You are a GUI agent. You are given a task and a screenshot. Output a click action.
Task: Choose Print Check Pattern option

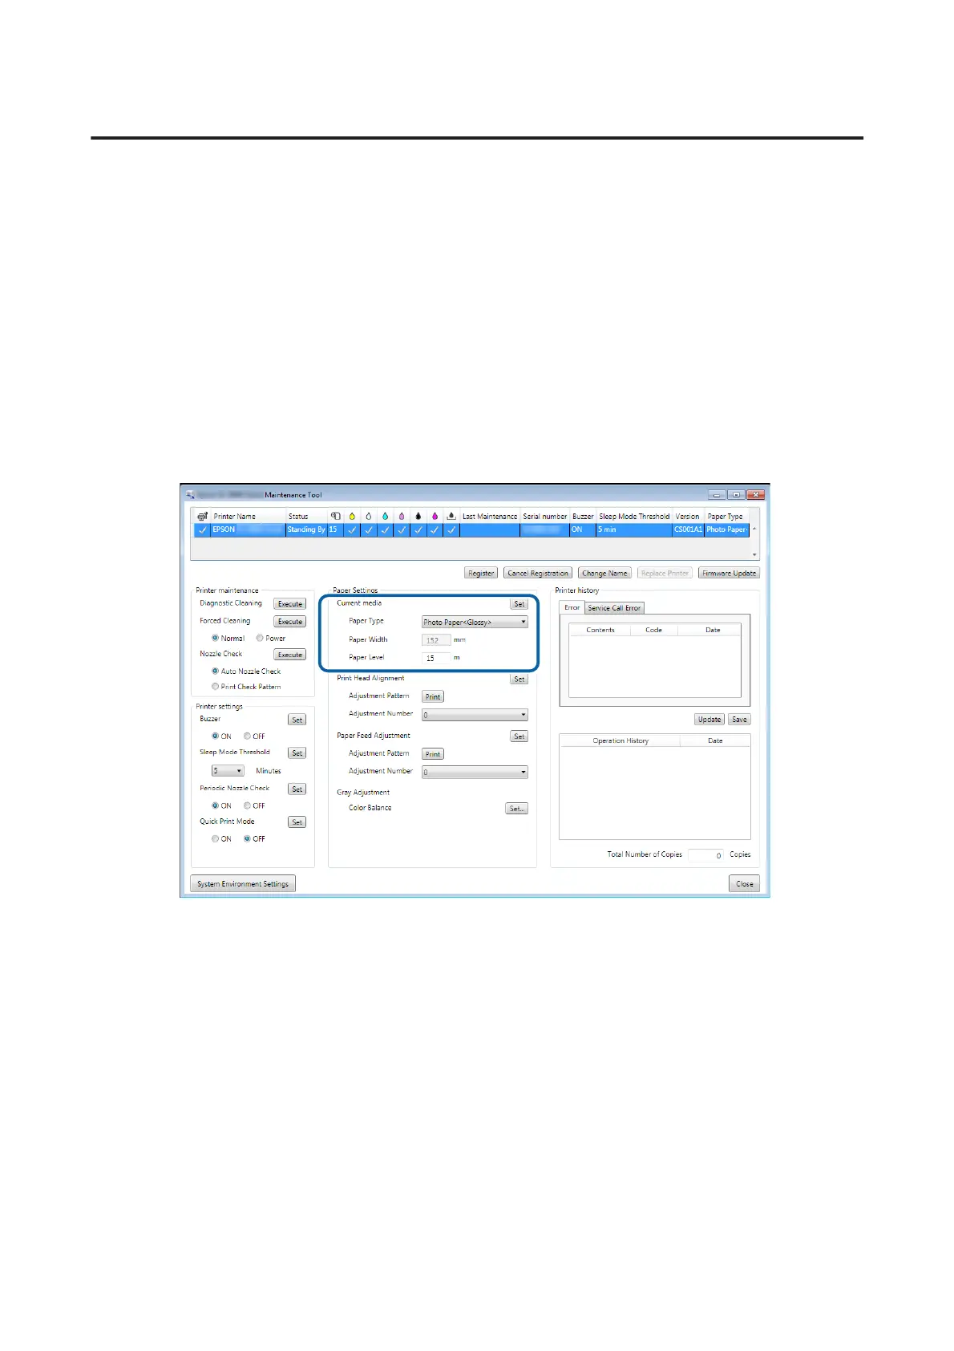point(215,687)
